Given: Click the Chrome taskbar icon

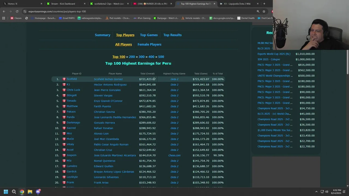Looking at the screenshot, I should (22, 192).
